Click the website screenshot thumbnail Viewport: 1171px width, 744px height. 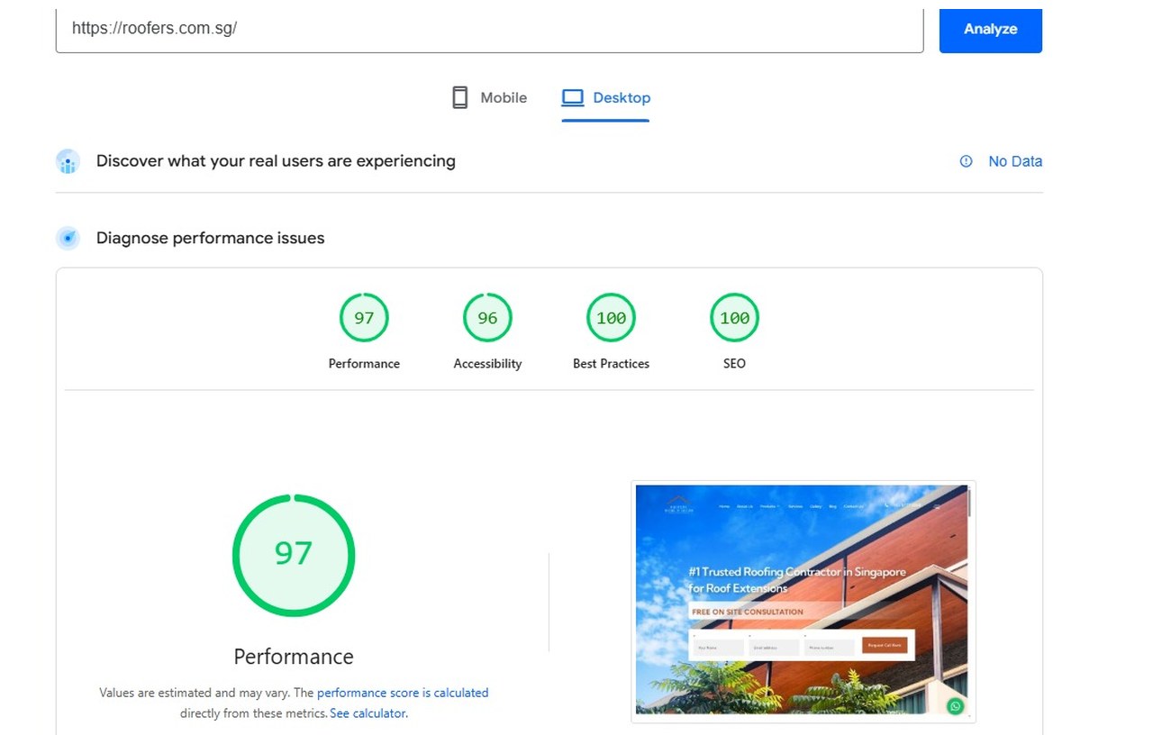pos(803,601)
